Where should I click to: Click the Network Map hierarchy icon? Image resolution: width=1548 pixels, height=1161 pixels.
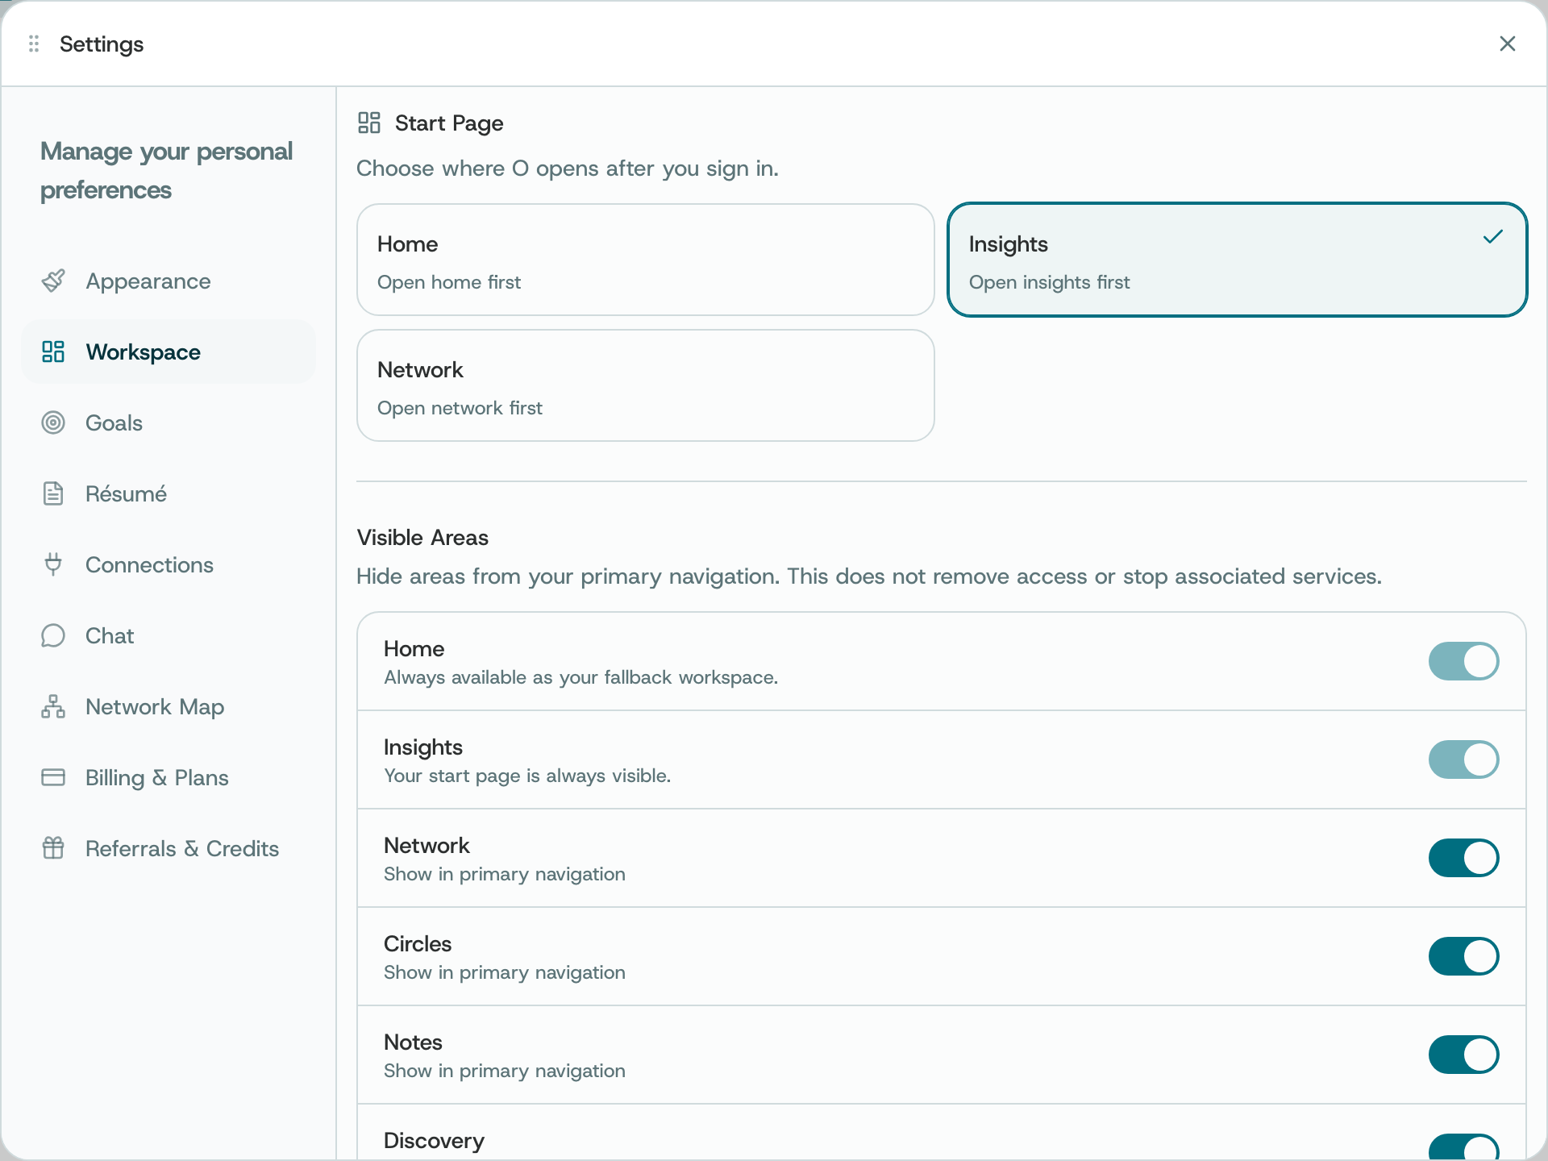point(53,706)
